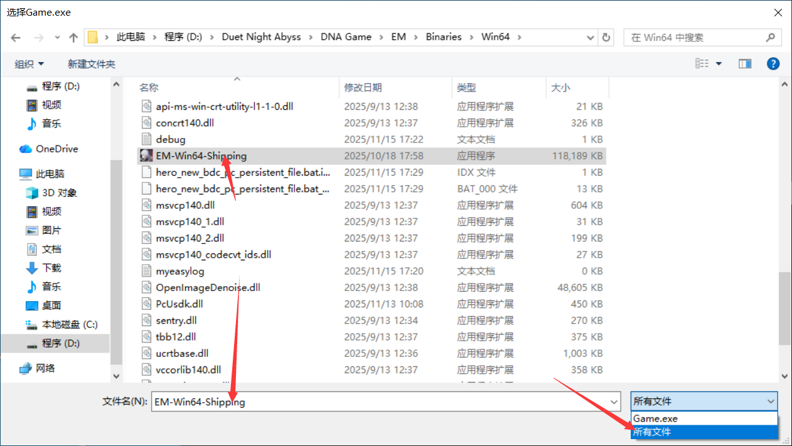The image size is (792, 446).
Task: Select the OneDrive cloud icon in sidebar
Action: (x=26, y=149)
